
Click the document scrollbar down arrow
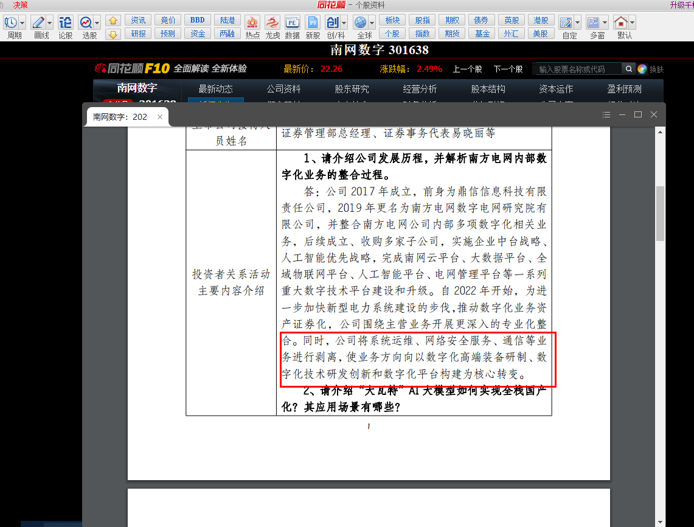(660, 522)
